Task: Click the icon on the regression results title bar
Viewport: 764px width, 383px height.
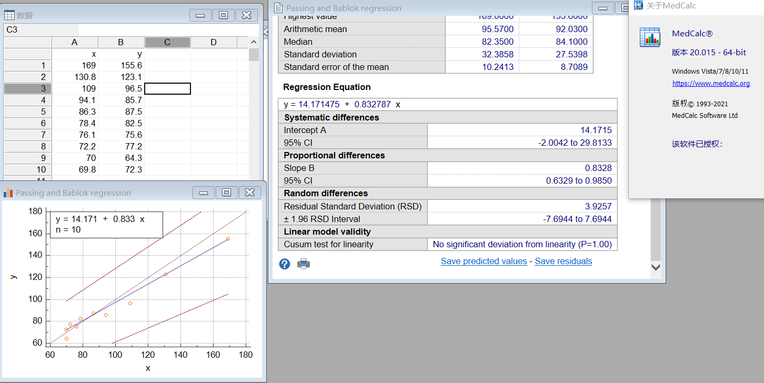Action: pyautogui.click(x=277, y=8)
